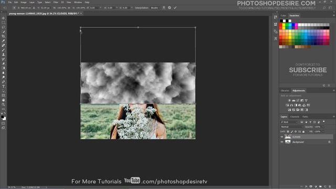Select the Lasso tool
This screenshot has height=189, width=336.
point(3,27)
